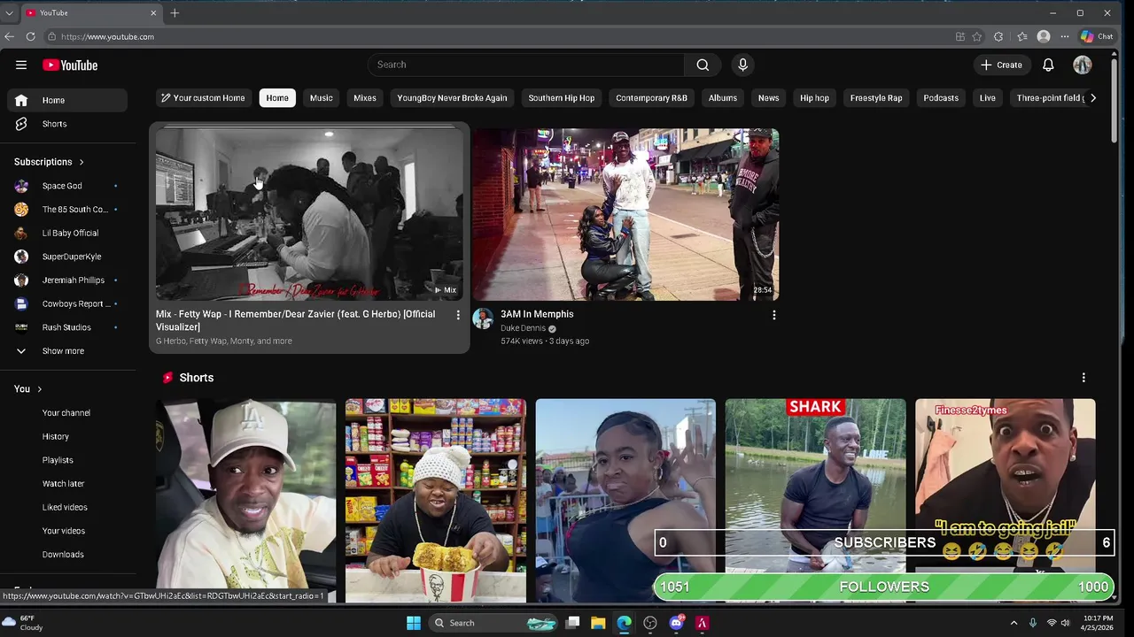Select the Southern Hip Hop chip
1134x637 pixels.
coord(562,98)
